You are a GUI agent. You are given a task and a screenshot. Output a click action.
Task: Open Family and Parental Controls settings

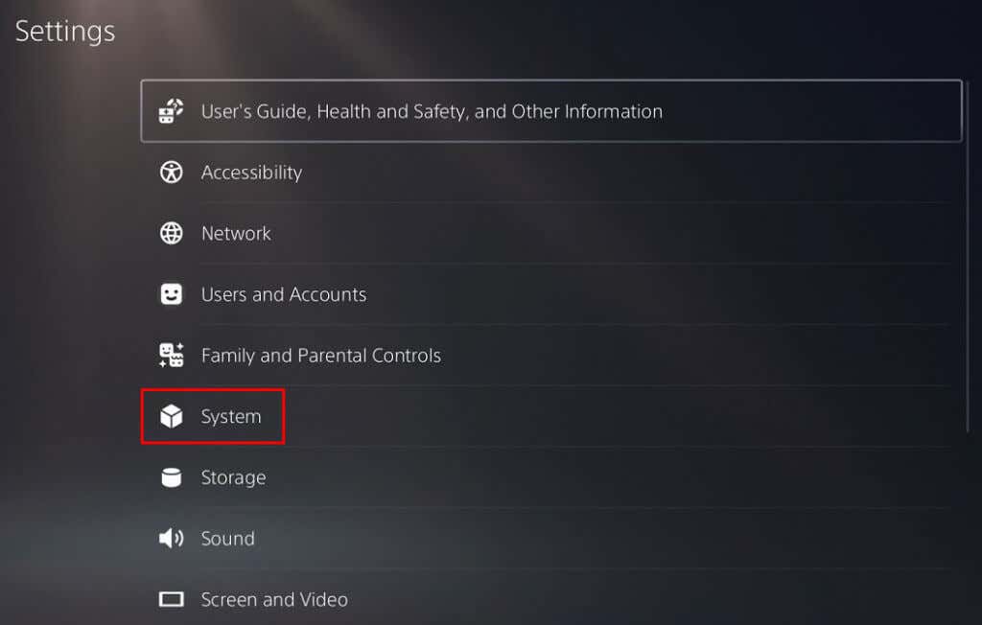(x=320, y=355)
